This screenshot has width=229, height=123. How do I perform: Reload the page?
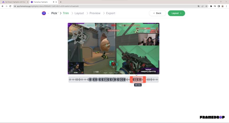pyautogui.click(x=10, y=6)
